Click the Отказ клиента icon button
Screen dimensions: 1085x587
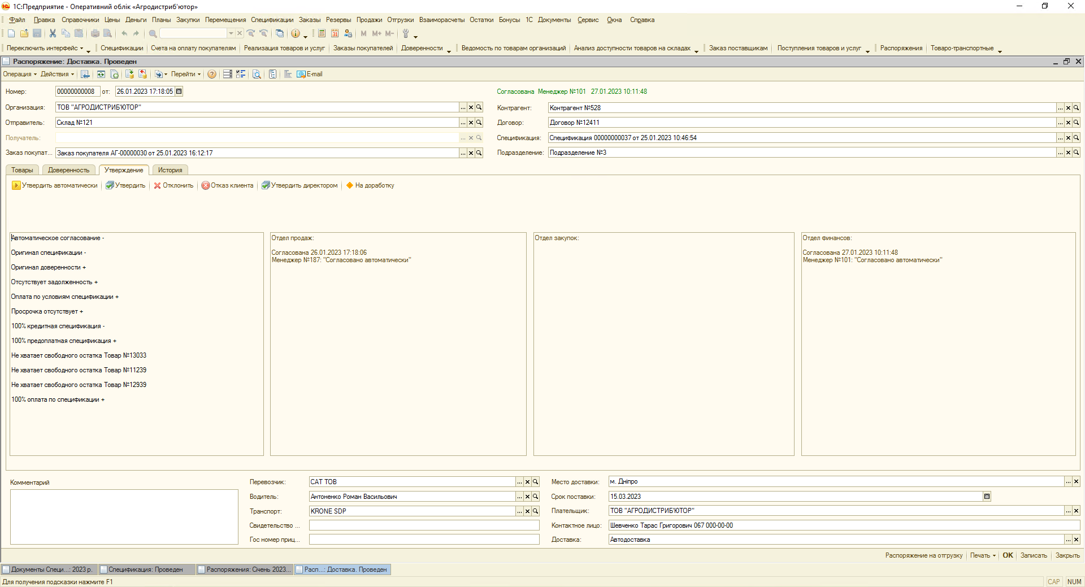(206, 186)
